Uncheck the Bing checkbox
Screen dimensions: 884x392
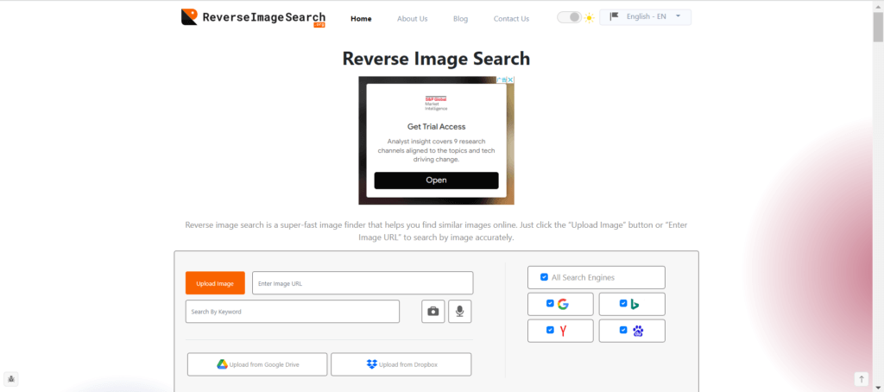pos(623,303)
